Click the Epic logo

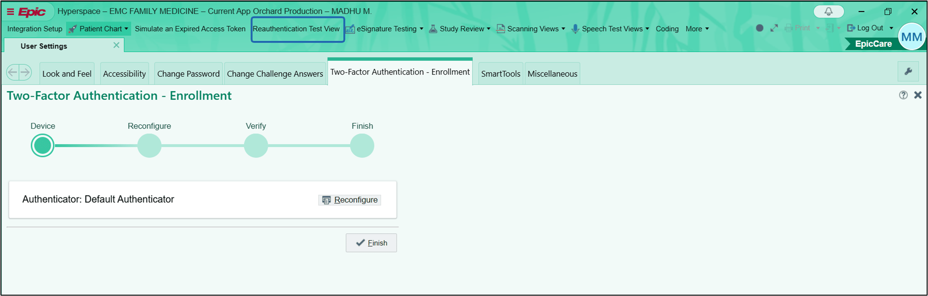pyautogui.click(x=31, y=12)
